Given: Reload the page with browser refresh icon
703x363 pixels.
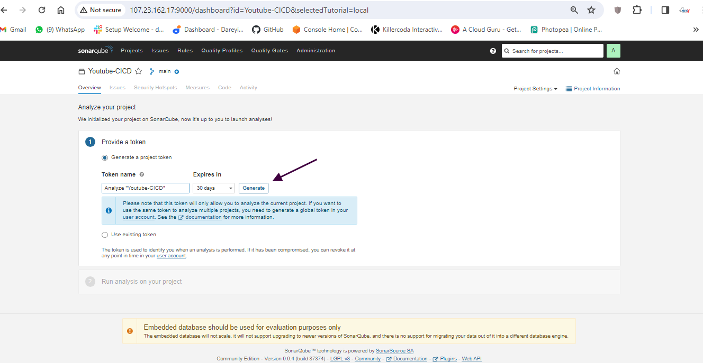Looking at the screenshot, I should tap(42, 10).
